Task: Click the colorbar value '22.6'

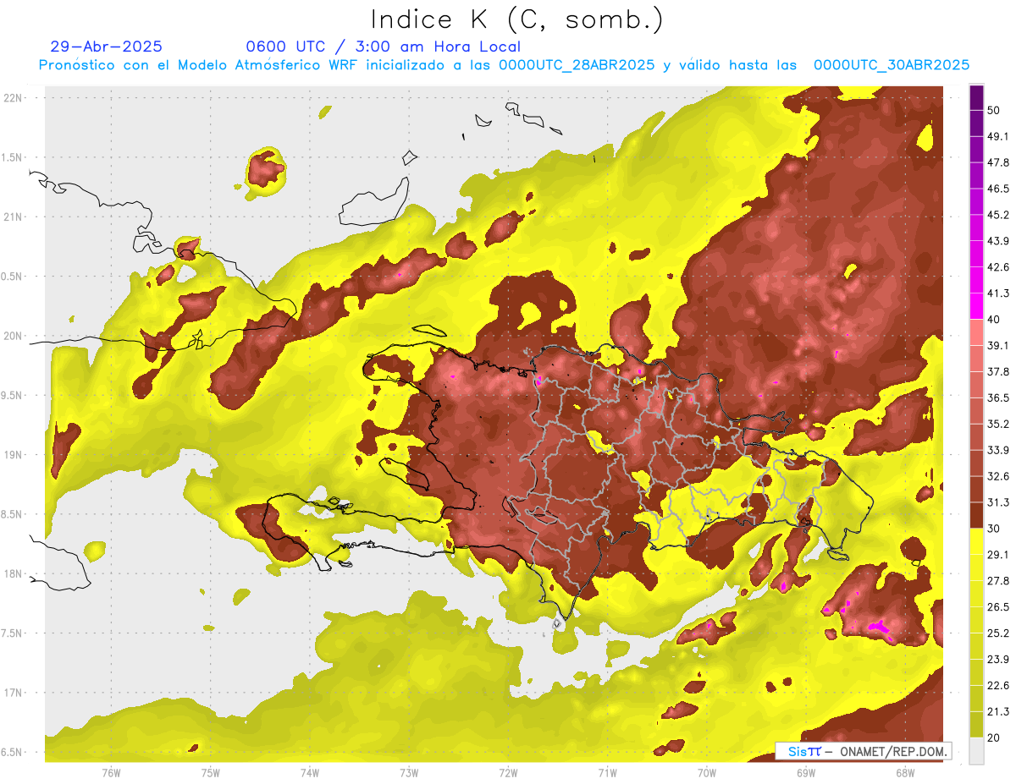Action: point(998,685)
